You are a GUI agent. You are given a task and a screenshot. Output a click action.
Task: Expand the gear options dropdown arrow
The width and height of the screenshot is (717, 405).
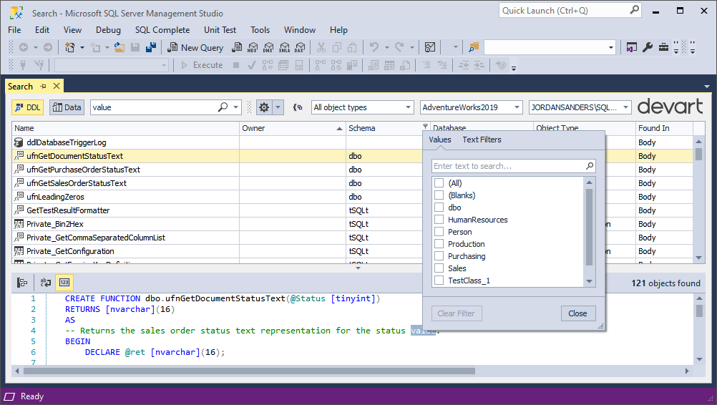point(278,107)
